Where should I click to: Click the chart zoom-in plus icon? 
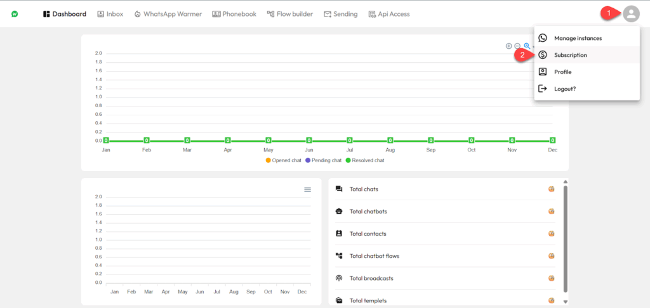(x=508, y=46)
